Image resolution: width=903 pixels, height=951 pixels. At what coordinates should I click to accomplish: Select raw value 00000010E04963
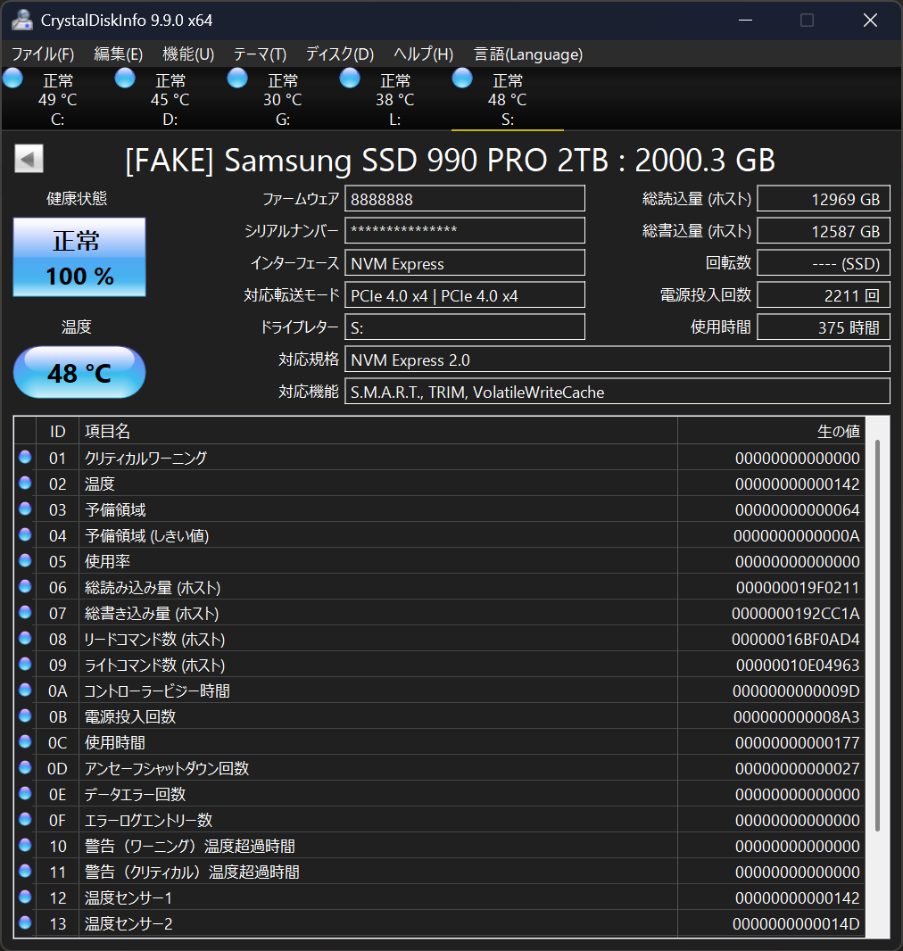798,666
